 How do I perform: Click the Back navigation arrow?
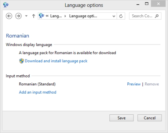point(9,16)
